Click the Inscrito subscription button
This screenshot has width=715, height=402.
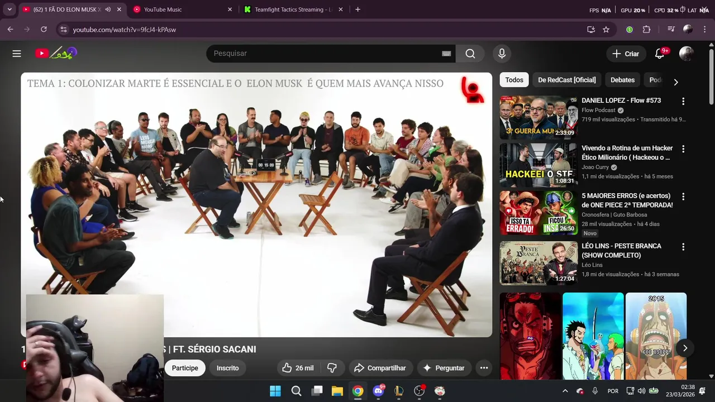point(227,368)
